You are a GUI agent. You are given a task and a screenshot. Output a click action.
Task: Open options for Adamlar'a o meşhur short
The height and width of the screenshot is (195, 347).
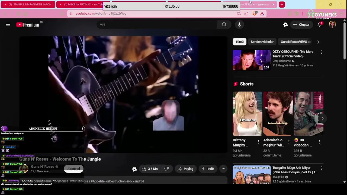pos(289,142)
